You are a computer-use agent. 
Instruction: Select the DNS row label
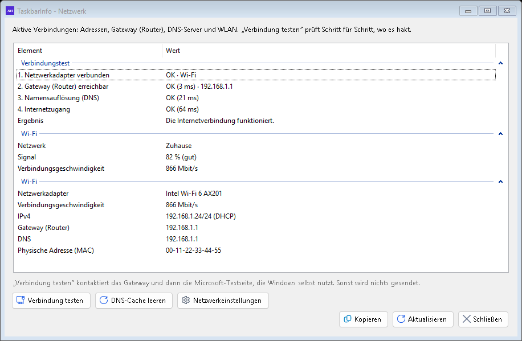tap(25, 239)
